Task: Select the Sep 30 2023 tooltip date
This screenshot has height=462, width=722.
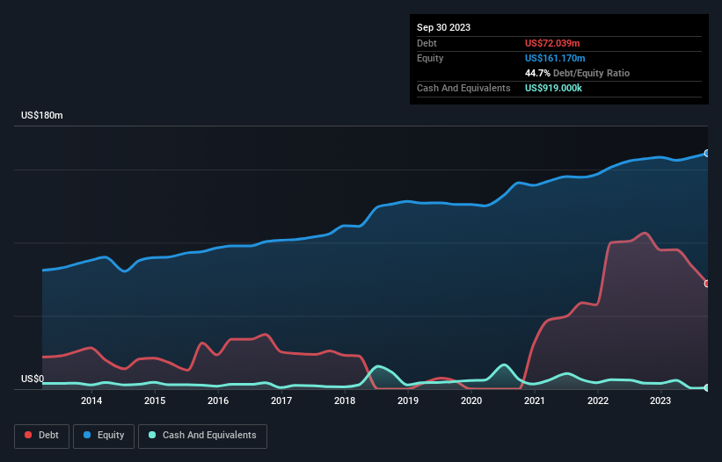Action: click(x=443, y=27)
